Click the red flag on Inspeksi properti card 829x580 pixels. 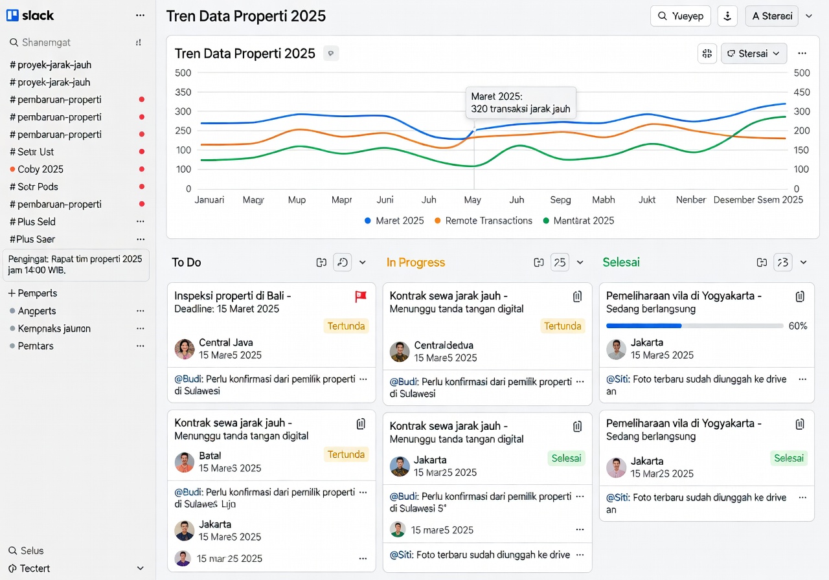tap(361, 296)
